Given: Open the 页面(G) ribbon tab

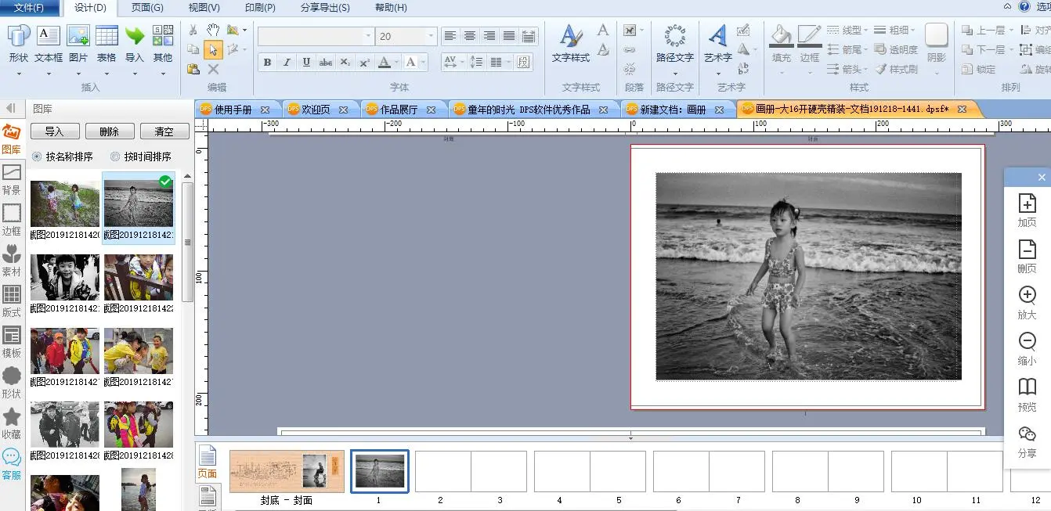Looking at the screenshot, I should point(147,8).
